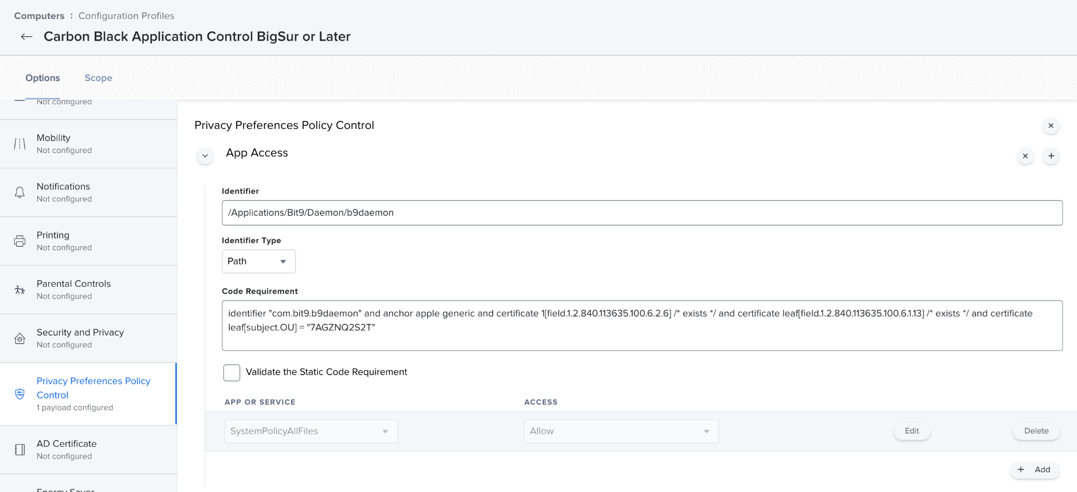Click Delete for SystemPolicyAllFiles row

[1036, 431]
